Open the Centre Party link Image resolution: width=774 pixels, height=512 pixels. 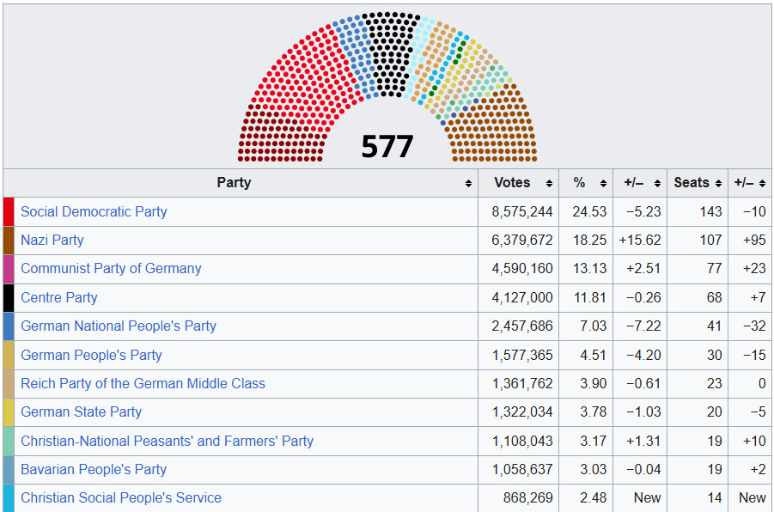click(x=59, y=297)
